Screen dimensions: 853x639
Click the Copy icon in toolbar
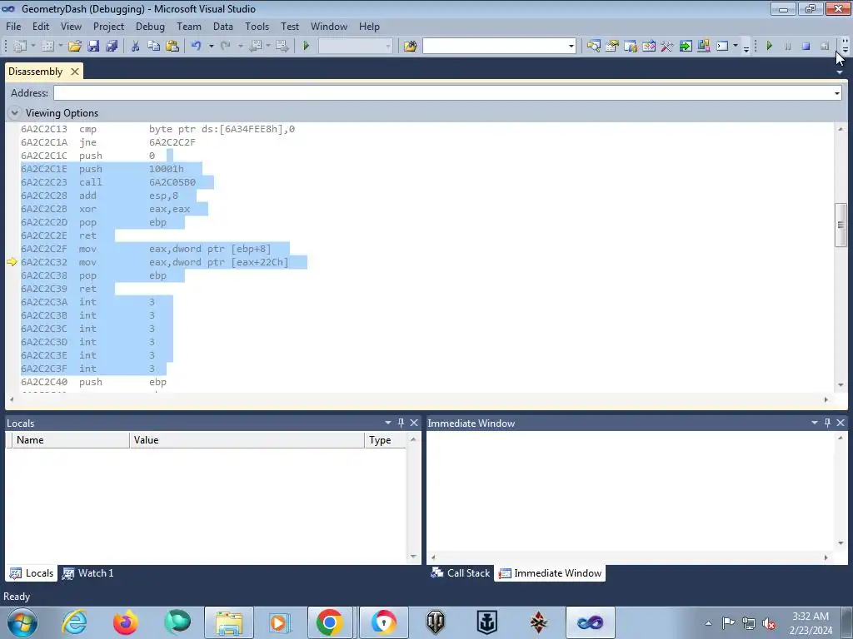click(154, 47)
